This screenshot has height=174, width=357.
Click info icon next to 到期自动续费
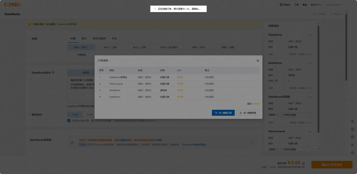[87, 121]
